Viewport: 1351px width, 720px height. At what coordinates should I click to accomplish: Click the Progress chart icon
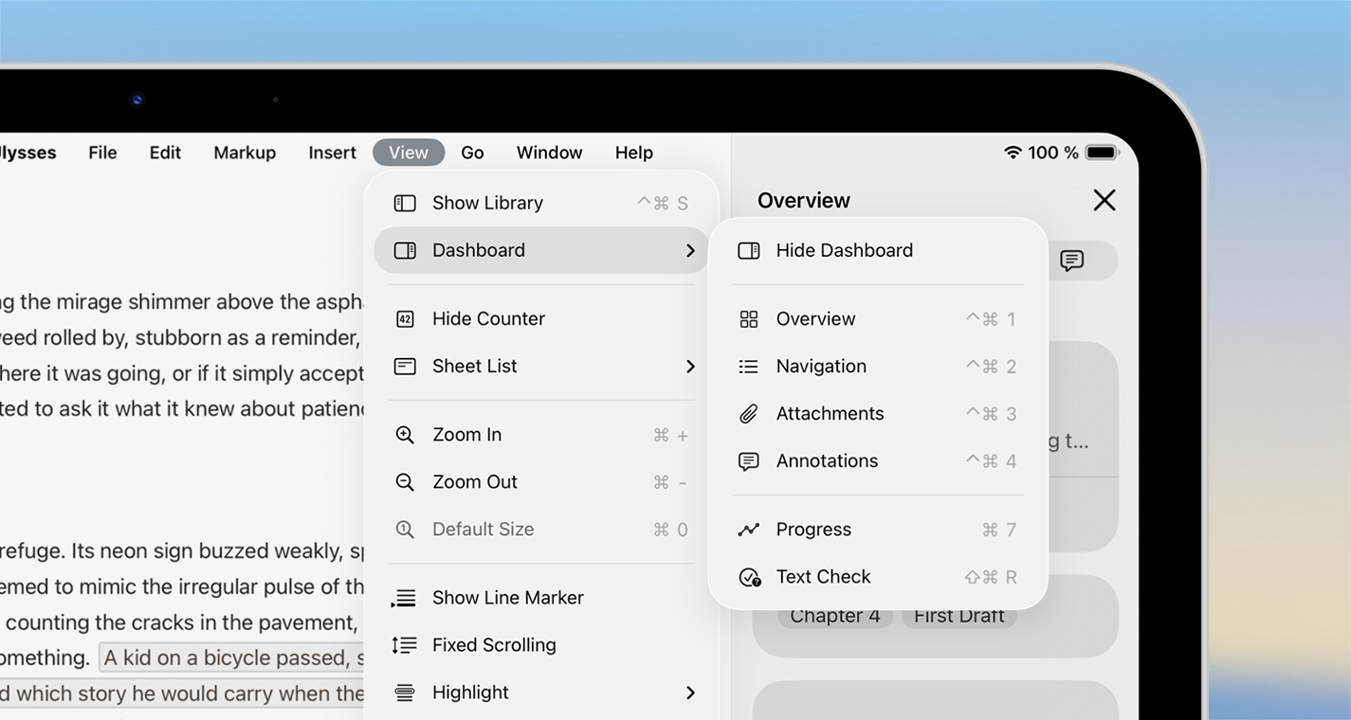click(749, 530)
